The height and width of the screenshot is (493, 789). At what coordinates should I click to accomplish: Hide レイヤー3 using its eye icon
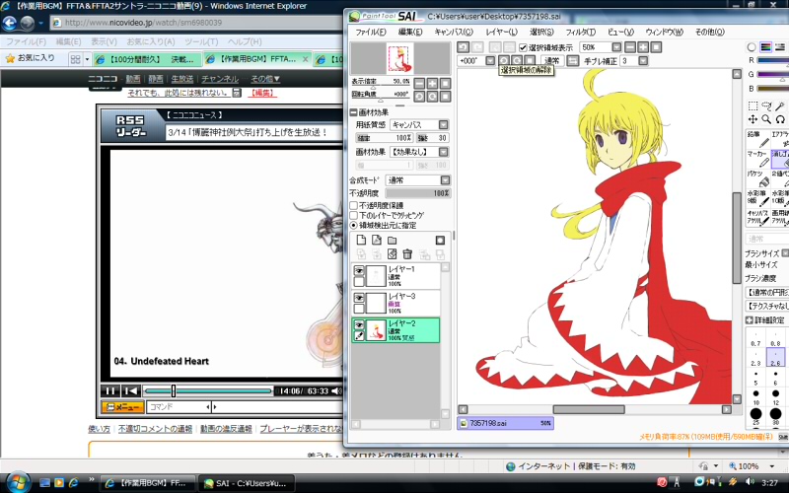tap(359, 298)
